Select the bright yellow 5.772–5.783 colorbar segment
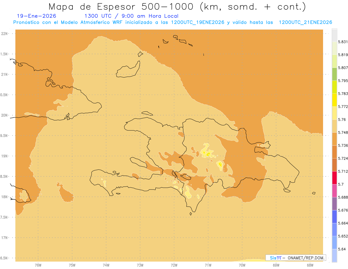This screenshot has width=348, height=269. [x=334, y=100]
